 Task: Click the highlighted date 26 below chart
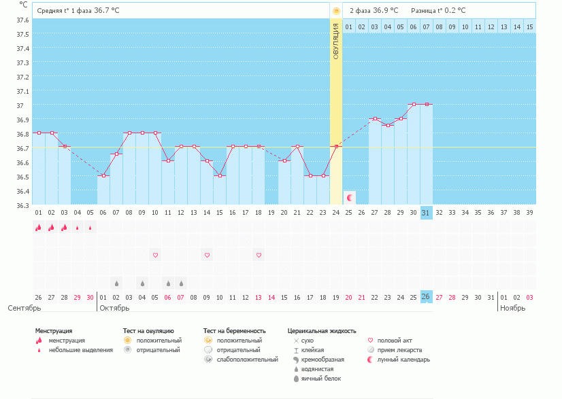tap(426, 297)
